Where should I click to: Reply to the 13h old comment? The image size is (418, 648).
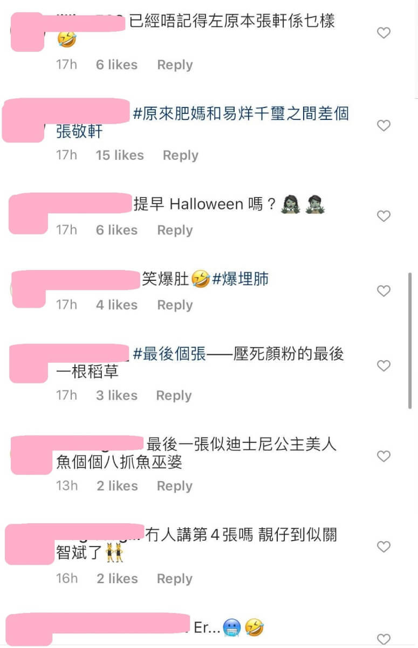[175, 486]
